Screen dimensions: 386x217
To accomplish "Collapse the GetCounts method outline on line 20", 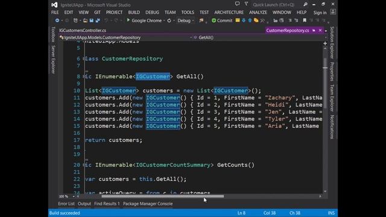I will coord(84,165).
